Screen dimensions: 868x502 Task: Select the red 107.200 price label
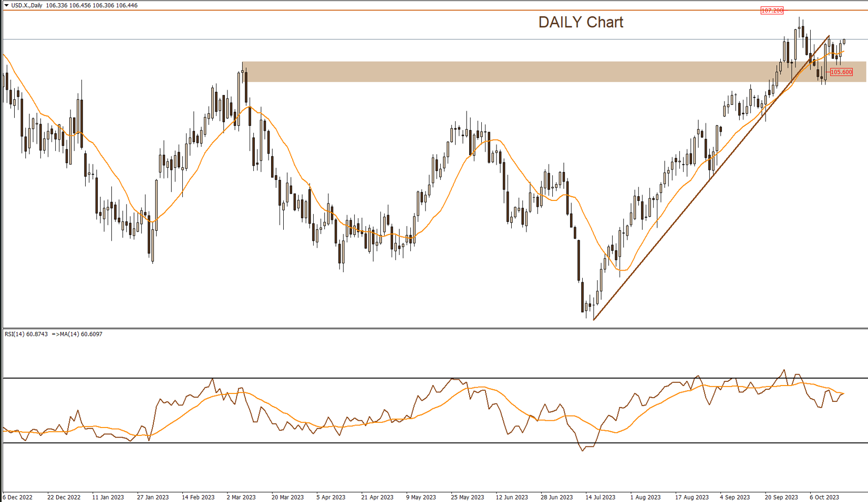coord(772,10)
